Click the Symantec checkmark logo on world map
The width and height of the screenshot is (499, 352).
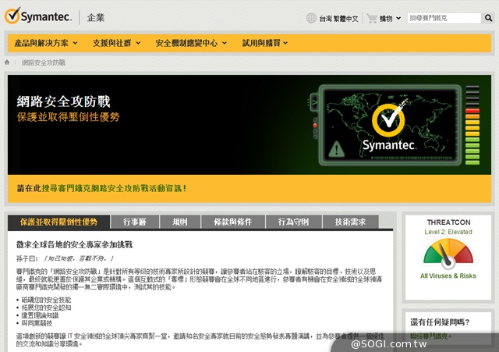click(x=388, y=119)
